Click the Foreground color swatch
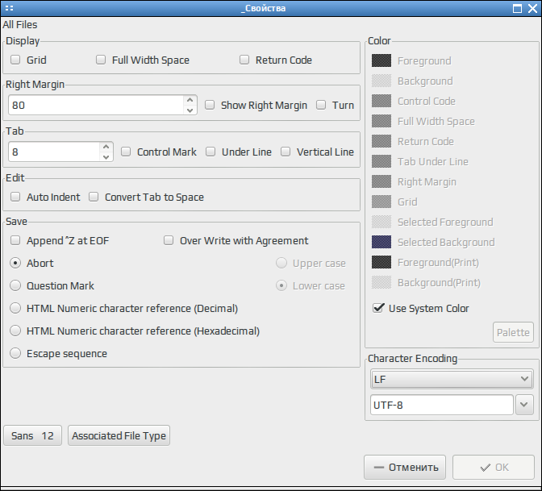542x491 pixels. pos(381,60)
